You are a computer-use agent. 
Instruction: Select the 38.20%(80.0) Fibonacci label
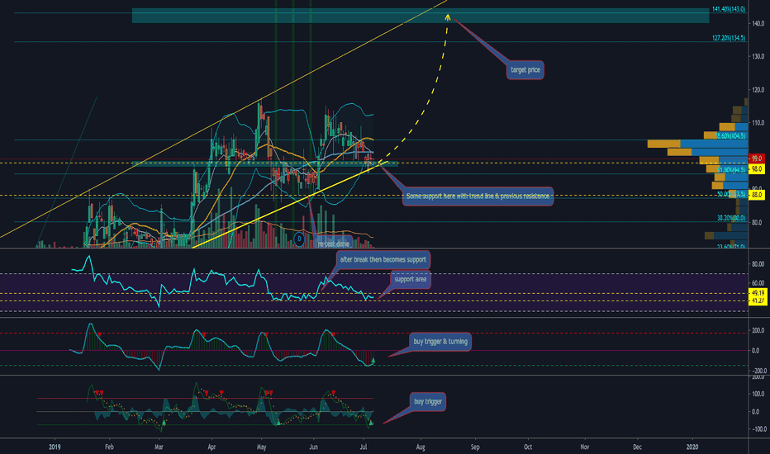coord(730,218)
